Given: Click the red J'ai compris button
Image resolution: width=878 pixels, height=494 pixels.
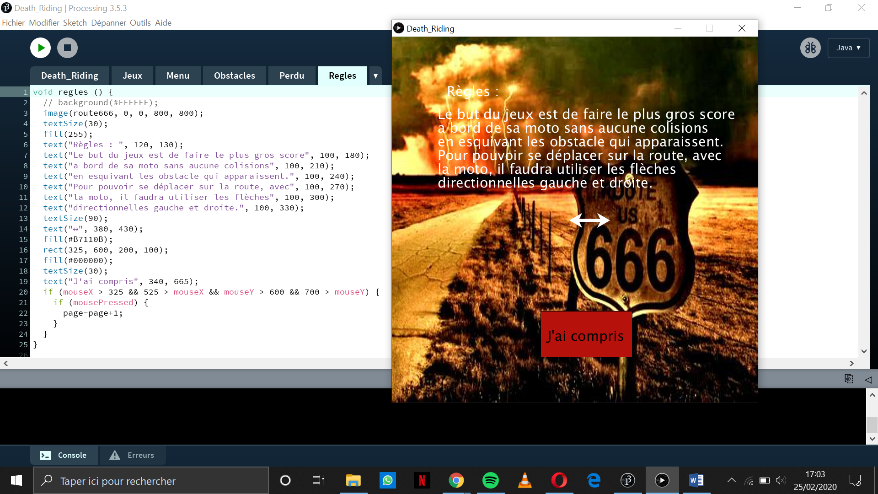Looking at the screenshot, I should coord(586,334).
